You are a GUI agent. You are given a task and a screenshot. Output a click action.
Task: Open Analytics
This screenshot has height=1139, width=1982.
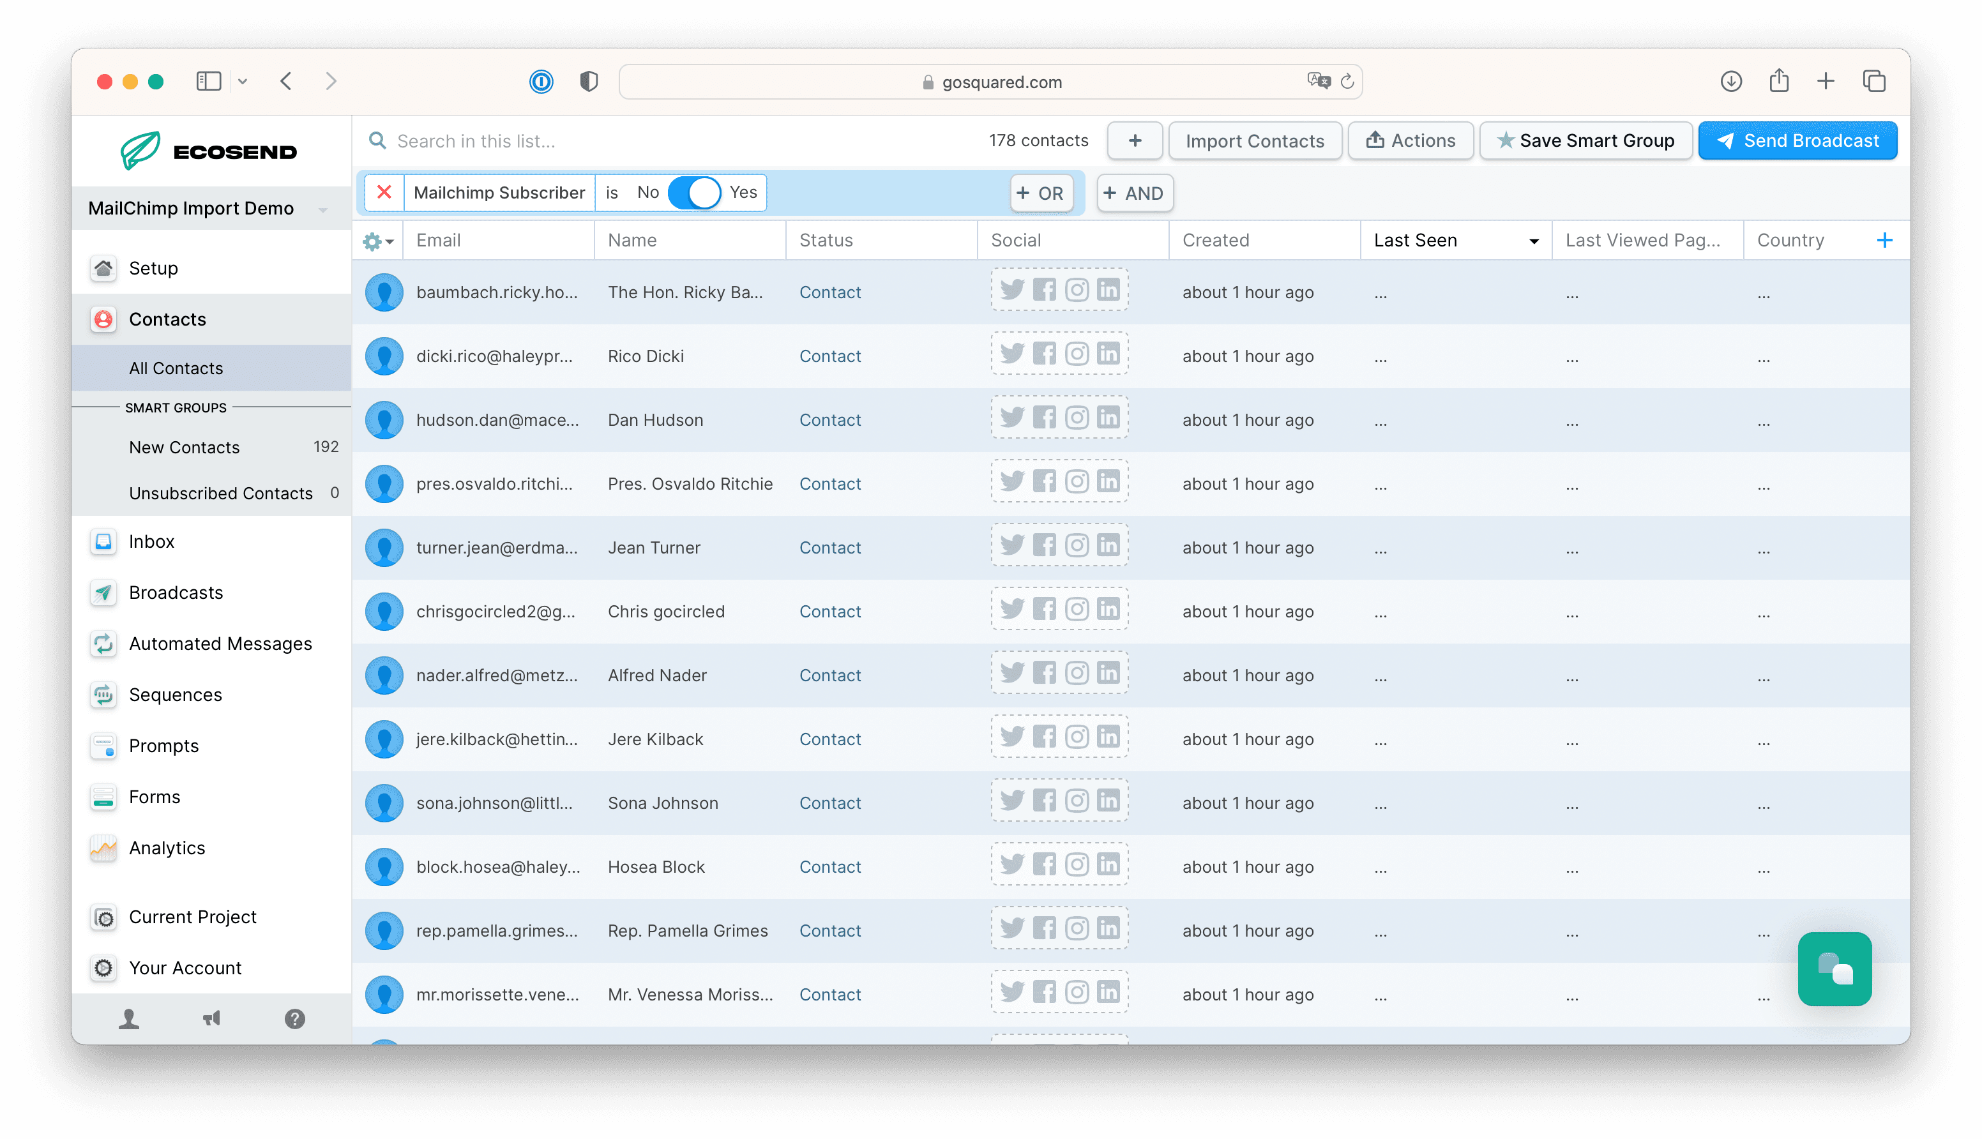coord(211,848)
